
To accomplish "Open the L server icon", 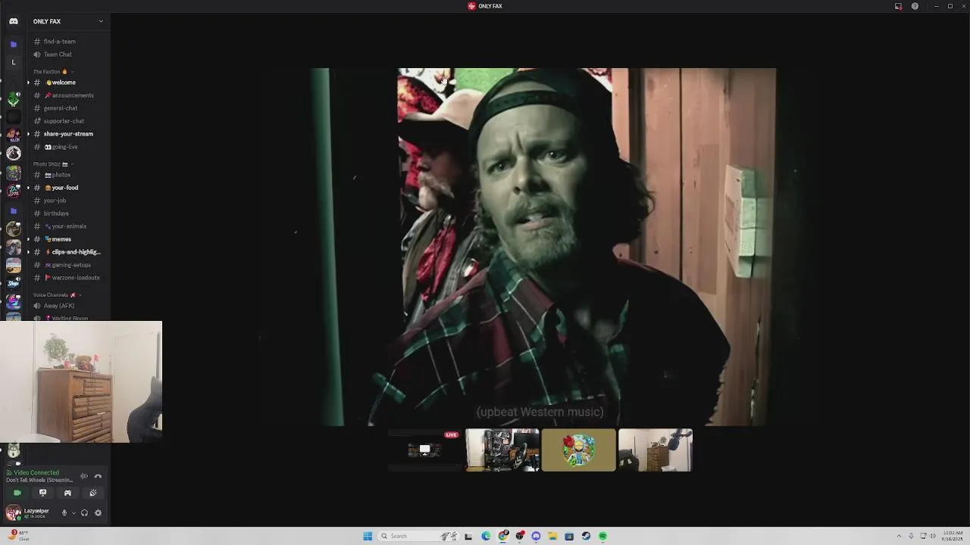I will coord(14,62).
